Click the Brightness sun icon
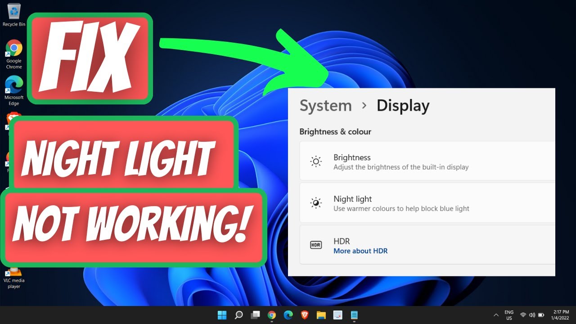 click(x=316, y=162)
